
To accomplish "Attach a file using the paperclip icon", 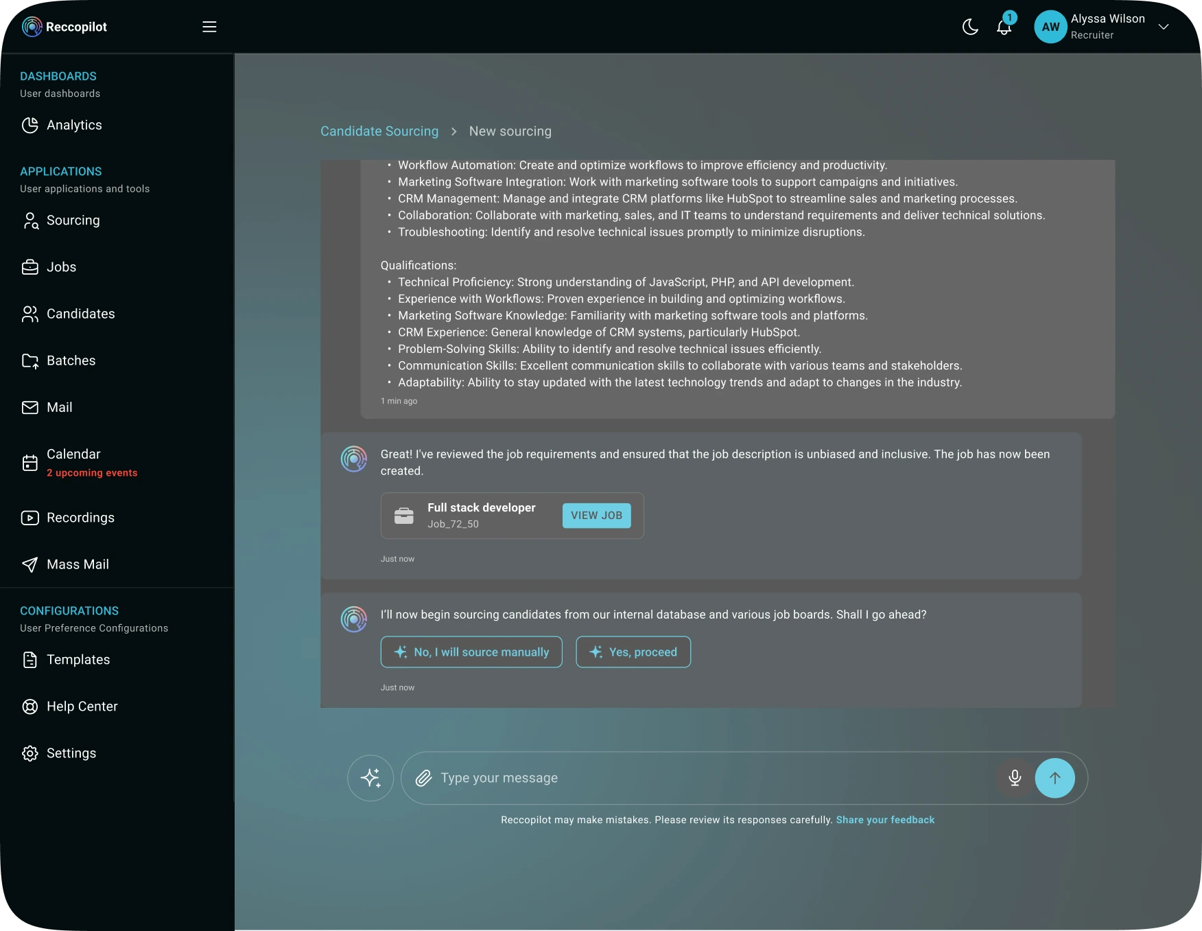I will (x=424, y=778).
